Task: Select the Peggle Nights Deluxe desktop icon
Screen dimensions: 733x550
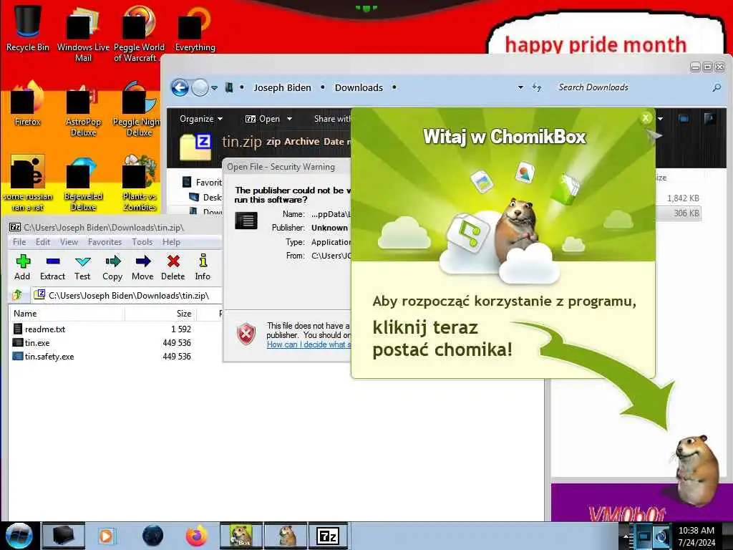Action: pos(139,110)
